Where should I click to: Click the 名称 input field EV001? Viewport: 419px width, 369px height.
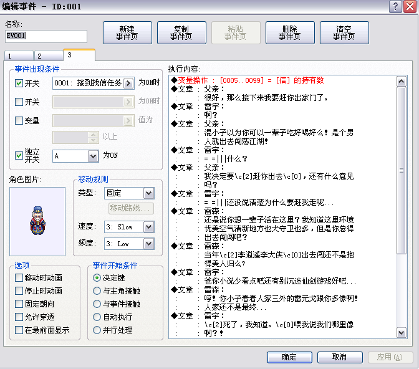click(x=46, y=36)
